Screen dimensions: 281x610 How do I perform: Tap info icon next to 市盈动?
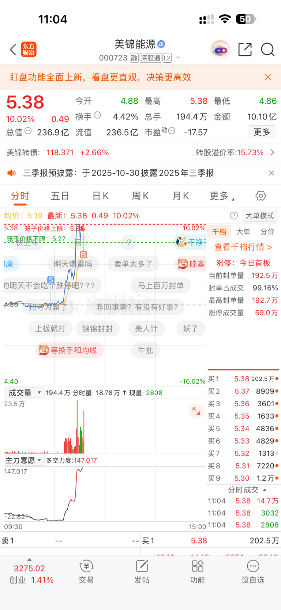coord(172,131)
